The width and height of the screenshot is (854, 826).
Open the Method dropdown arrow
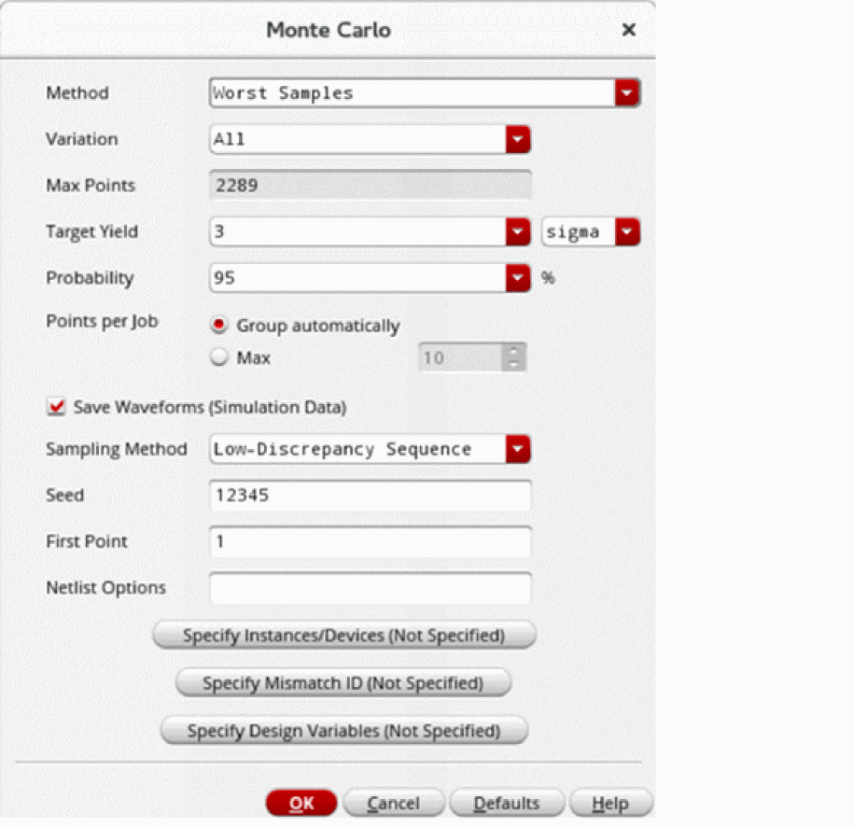click(x=628, y=92)
